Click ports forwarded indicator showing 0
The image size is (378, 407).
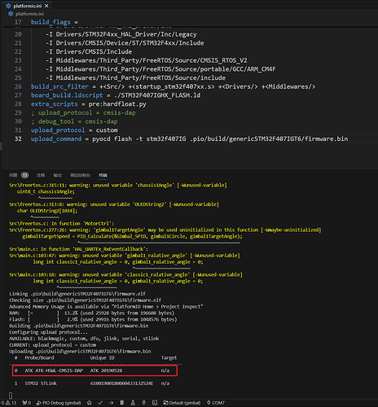click(26, 403)
